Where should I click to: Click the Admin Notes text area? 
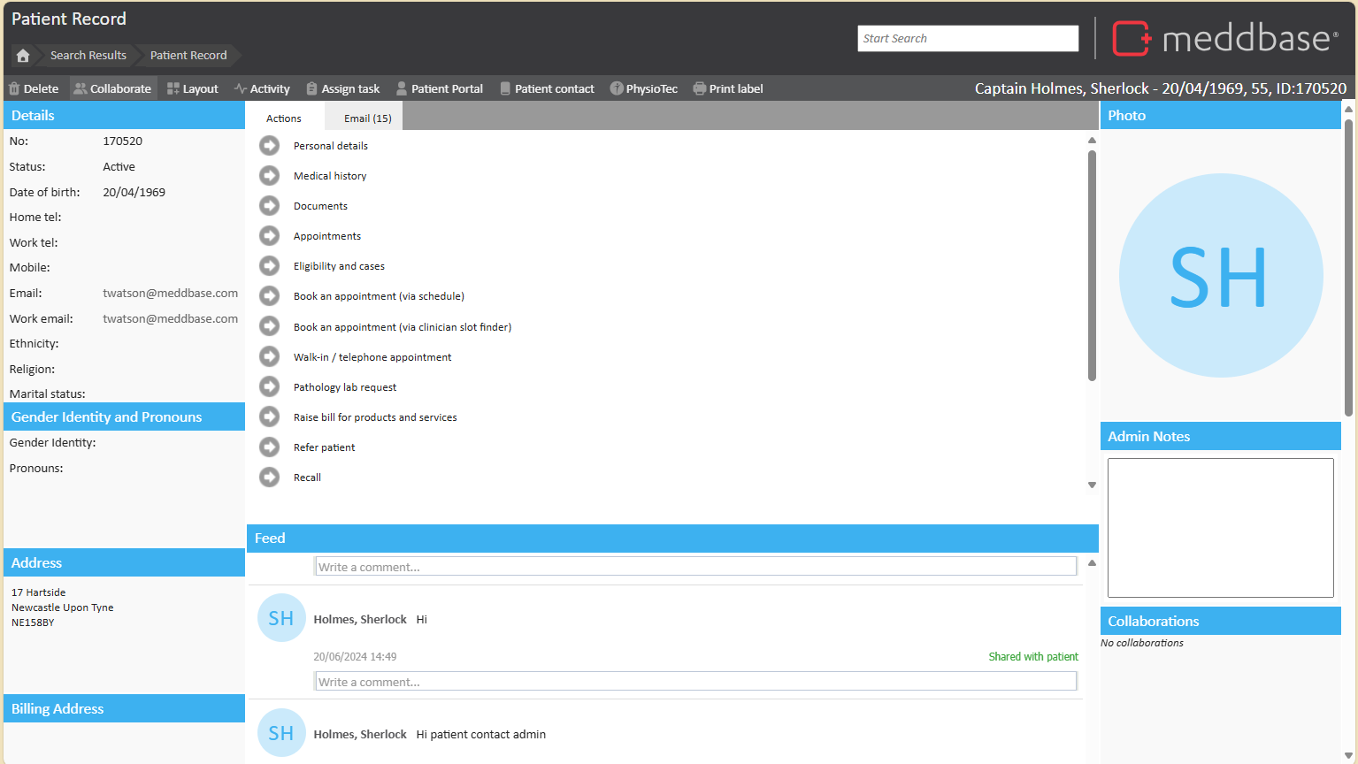click(x=1220, y=527)
